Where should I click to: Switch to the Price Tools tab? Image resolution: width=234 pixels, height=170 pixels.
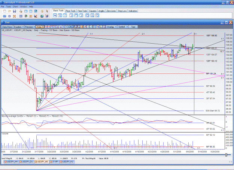(70, 11)
